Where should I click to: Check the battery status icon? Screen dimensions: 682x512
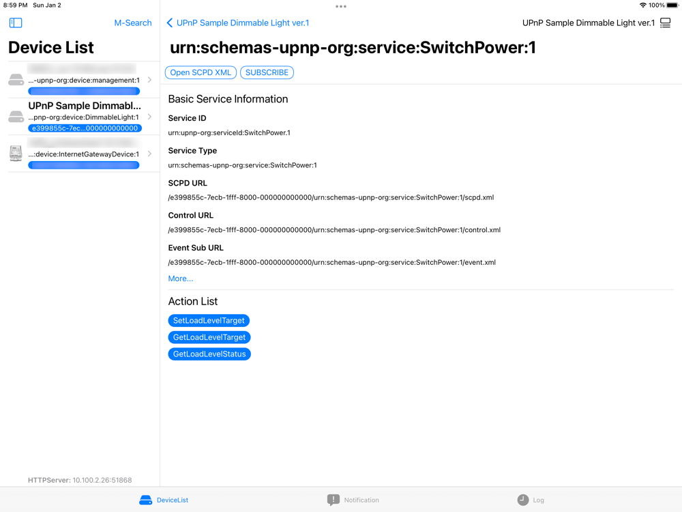click(x=672, y=5)
